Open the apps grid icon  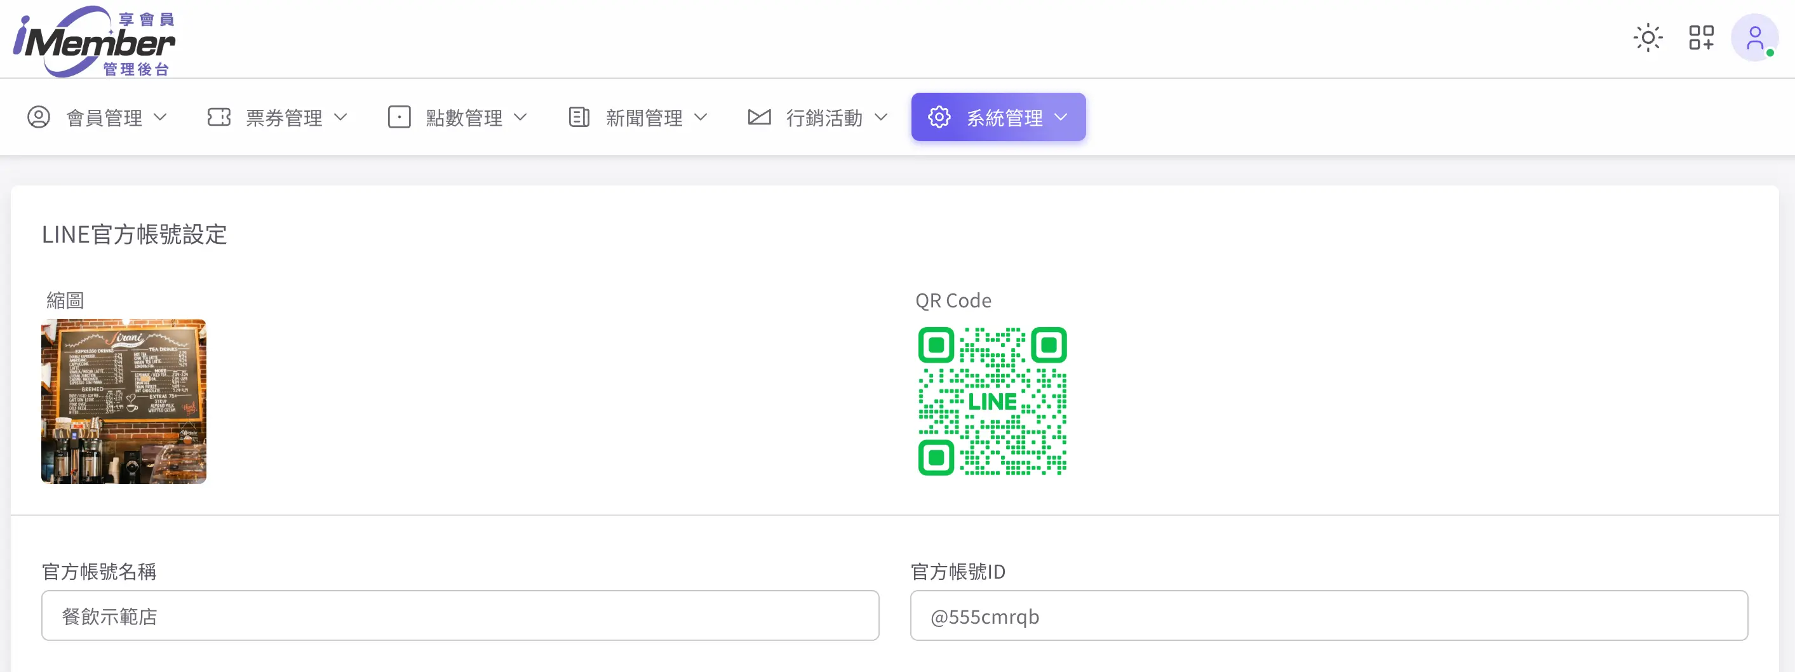[x=1701, y=37]
